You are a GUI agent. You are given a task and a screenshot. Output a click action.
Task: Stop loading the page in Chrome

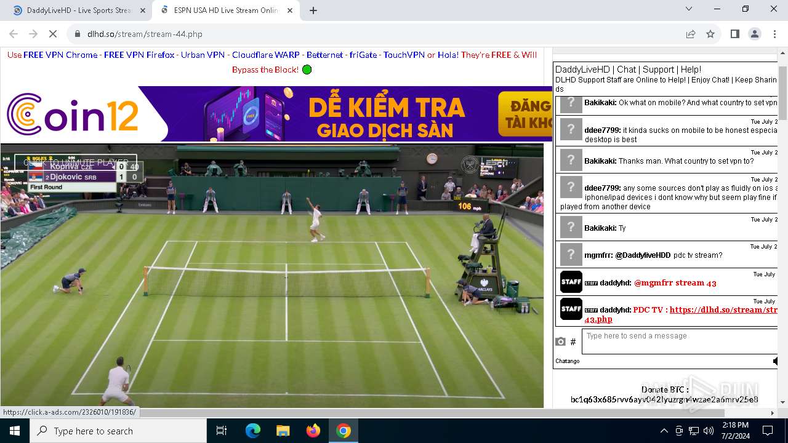(53, 34)
